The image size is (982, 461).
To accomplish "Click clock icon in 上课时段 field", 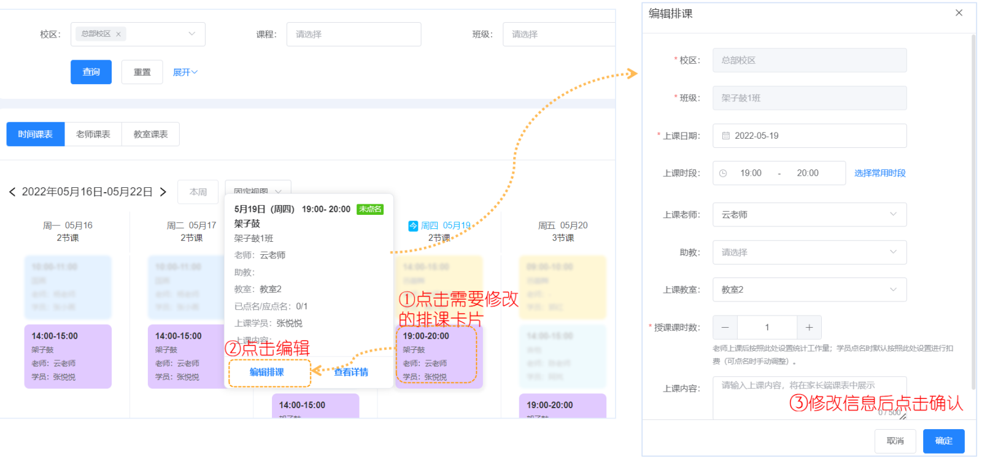I will pyautogui.click(x=723, y=173).
